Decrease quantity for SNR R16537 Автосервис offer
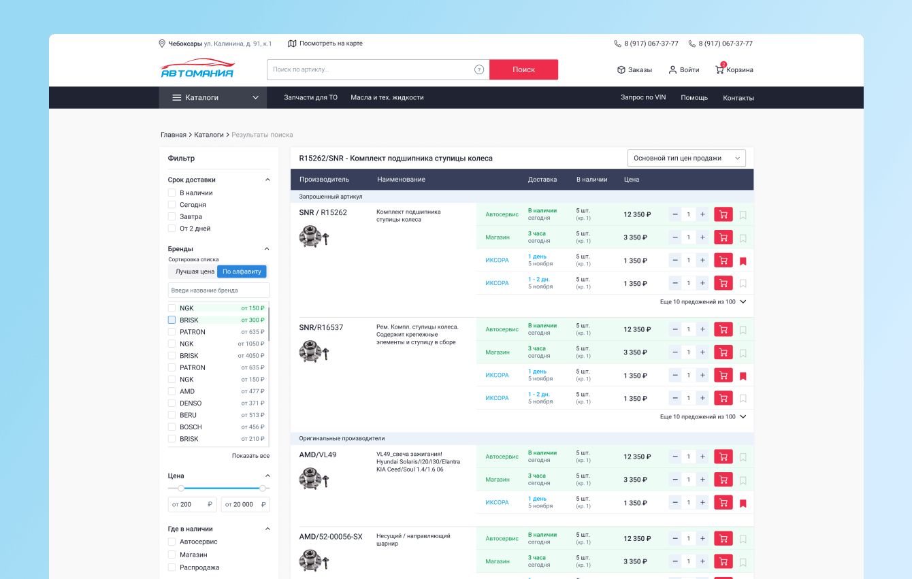The height and width of the screenshot is (579, 912). [675, 329]
